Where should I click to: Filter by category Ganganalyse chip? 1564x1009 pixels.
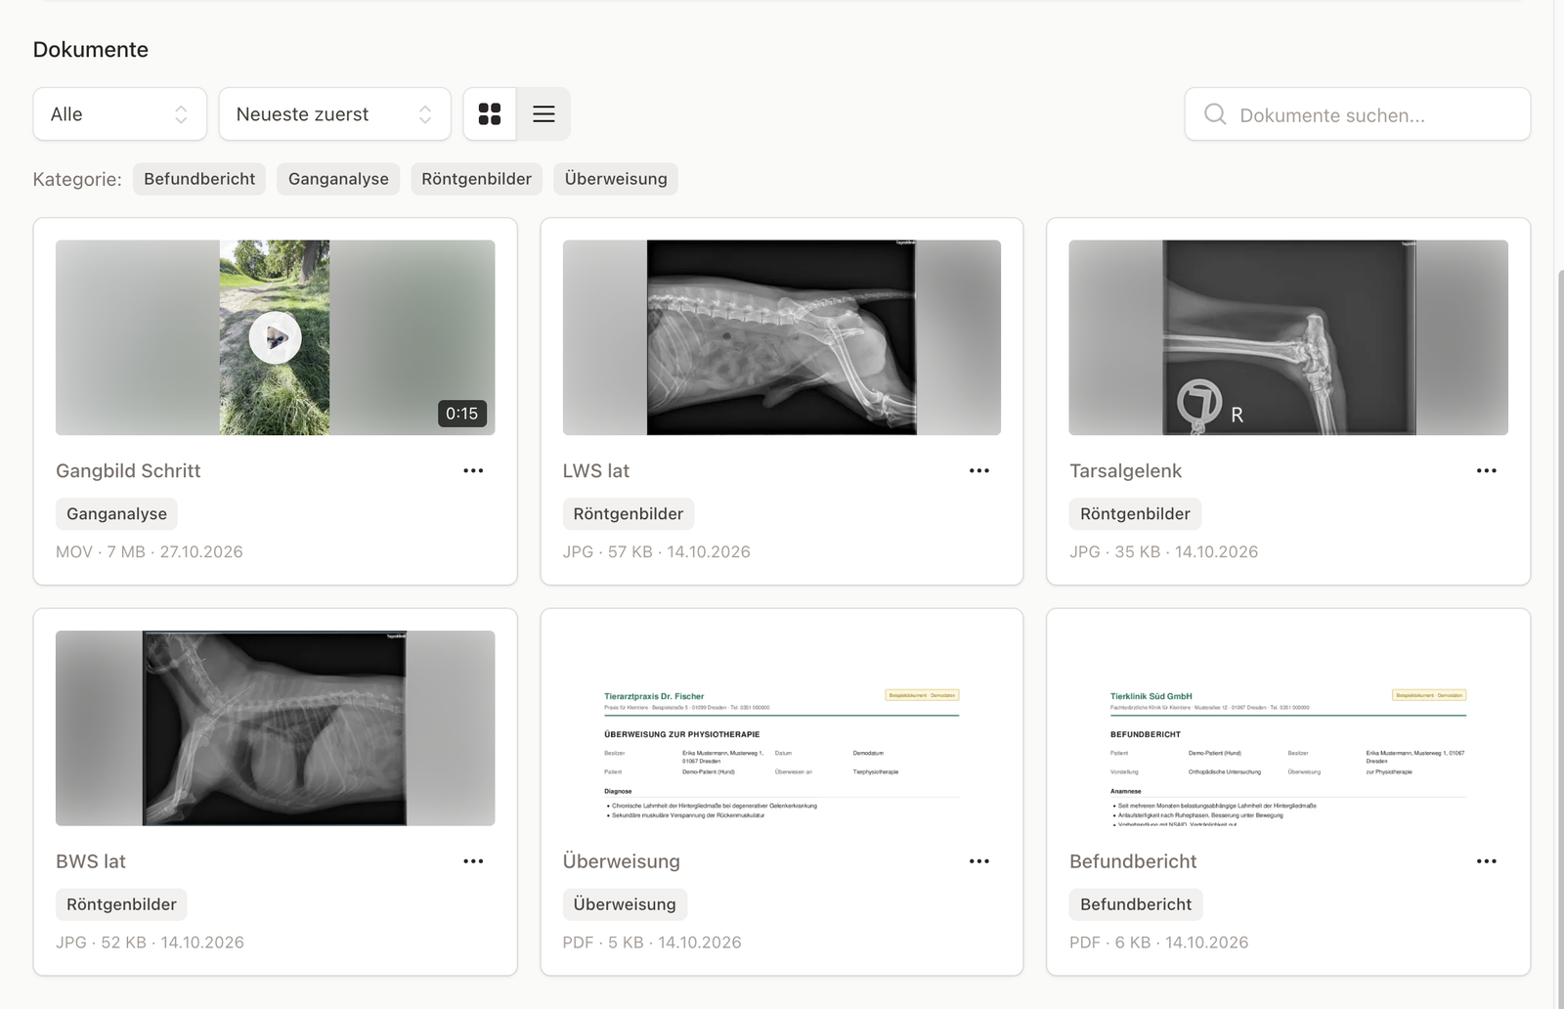(338, 179)
